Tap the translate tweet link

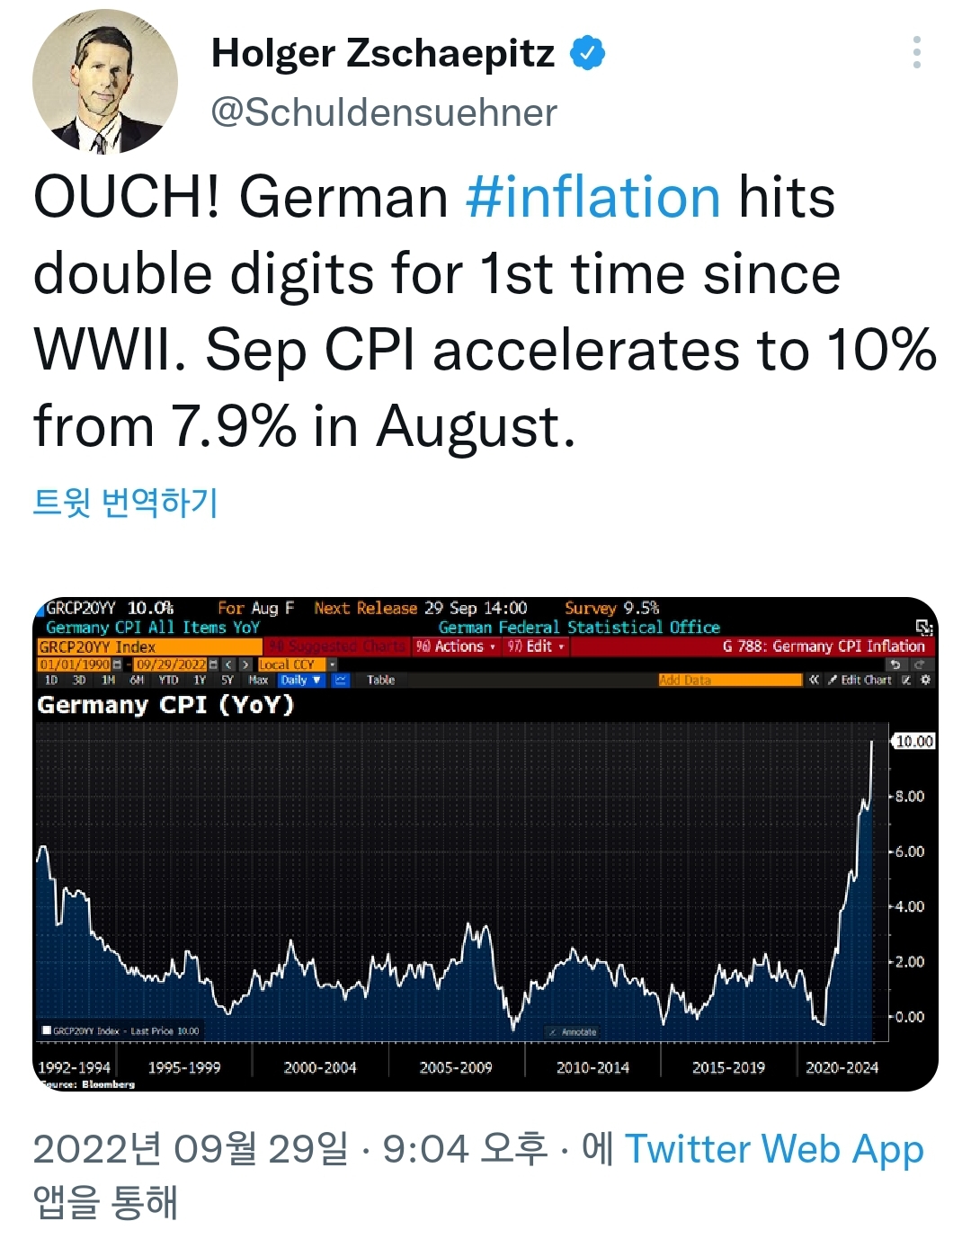(125, 502)
